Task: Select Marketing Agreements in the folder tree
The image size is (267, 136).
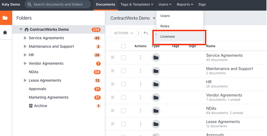Action: pos(48,97)
